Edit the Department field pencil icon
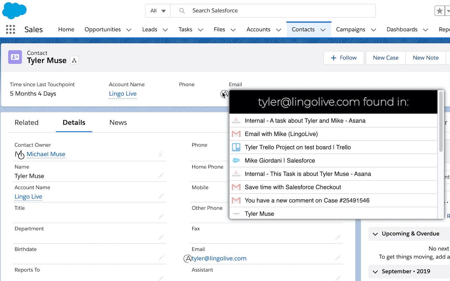 pyautogui.click(x=161, y=237)
